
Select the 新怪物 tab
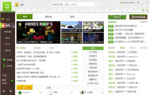37,48
